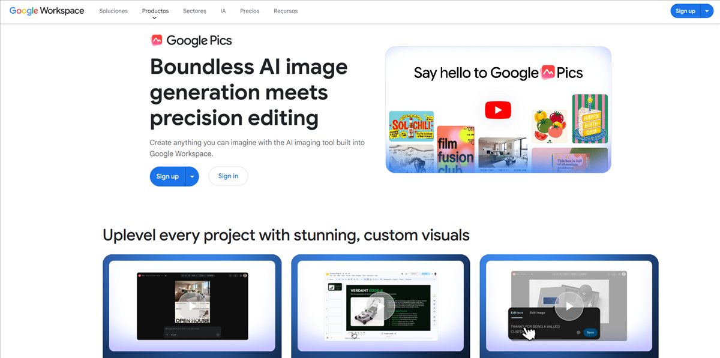The height and width of the screenshot is (358, 720).
Task: Select the Sol Chill poster thumbnail
Action: 411,125
